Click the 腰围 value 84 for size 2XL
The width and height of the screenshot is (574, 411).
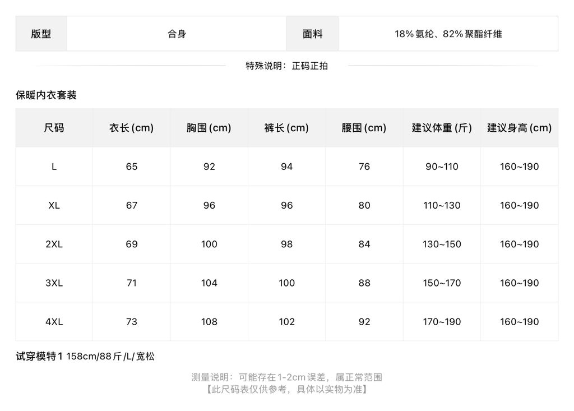pyautogui.click(x=364, y=244)
